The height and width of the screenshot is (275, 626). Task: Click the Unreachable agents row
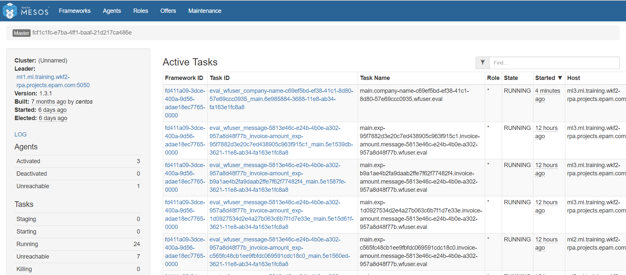[x=78, y=186]
